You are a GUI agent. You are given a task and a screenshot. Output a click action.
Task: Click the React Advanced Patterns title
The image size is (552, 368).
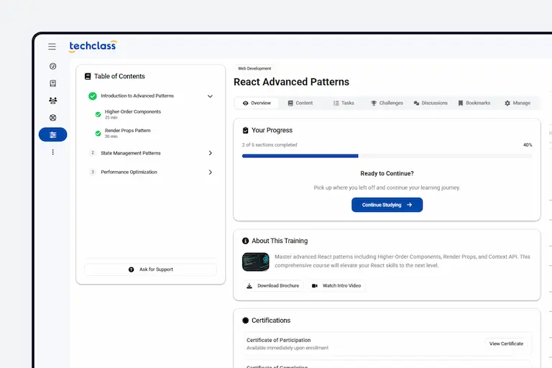(292, 82)
